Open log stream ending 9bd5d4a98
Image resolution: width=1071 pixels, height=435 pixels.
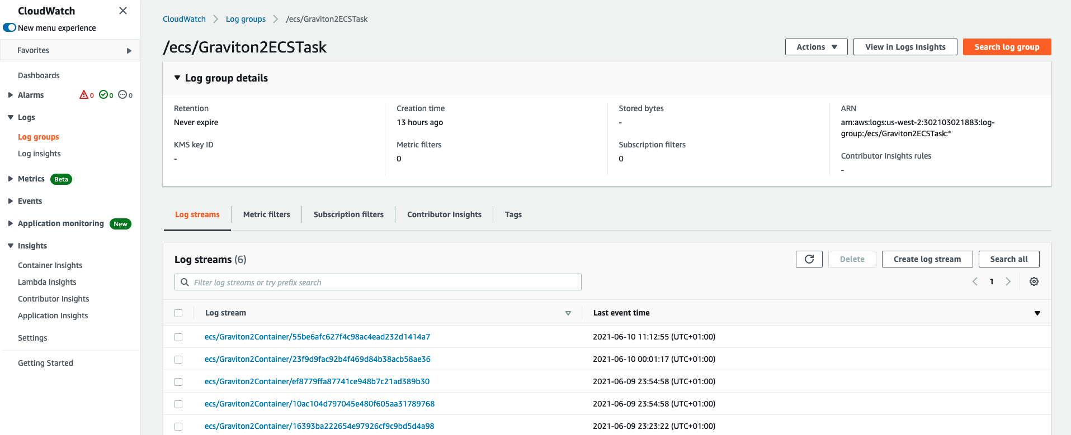(319, 426)
